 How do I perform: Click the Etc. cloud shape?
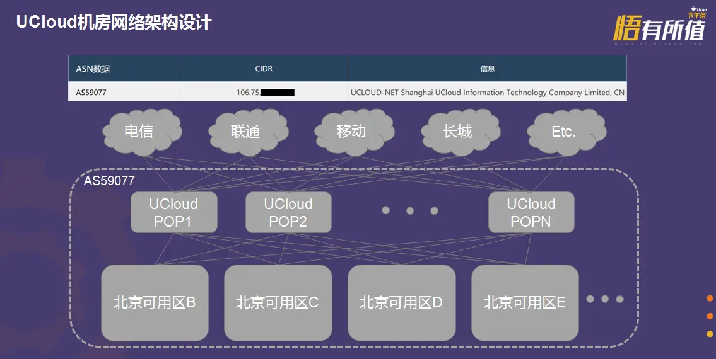(x=566, y=132)
